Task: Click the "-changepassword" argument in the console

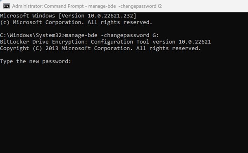Action: click(x=125, y=35)
